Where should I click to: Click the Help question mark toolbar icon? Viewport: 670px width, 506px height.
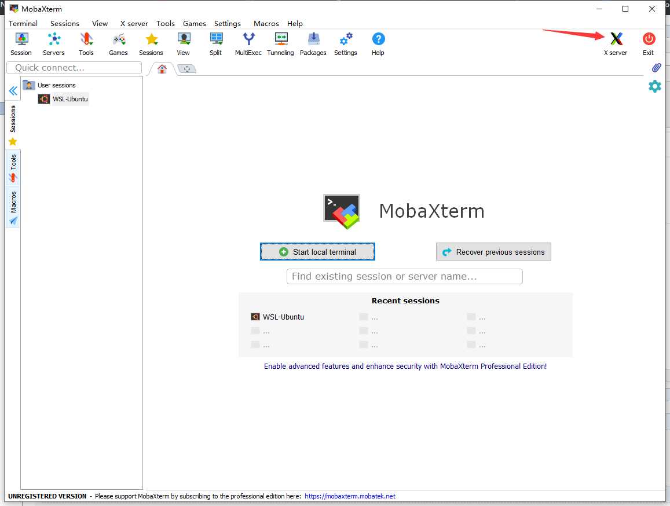378,44
